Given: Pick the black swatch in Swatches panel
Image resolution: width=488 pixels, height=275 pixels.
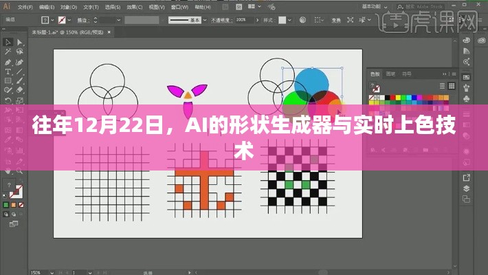Looking at the screenshot, I should 388,98.
